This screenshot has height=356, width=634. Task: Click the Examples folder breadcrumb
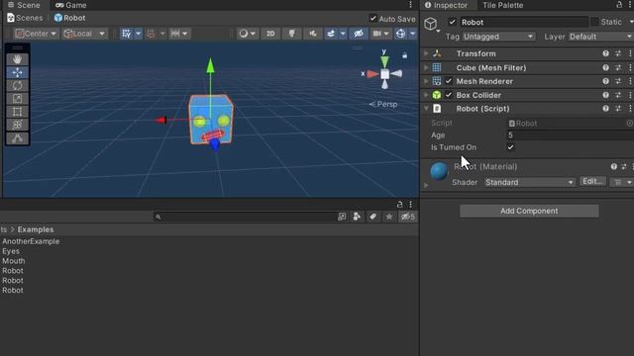pos(36,229)
